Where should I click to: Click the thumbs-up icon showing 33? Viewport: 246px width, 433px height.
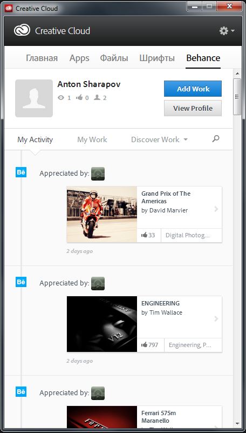coord(145,235)
